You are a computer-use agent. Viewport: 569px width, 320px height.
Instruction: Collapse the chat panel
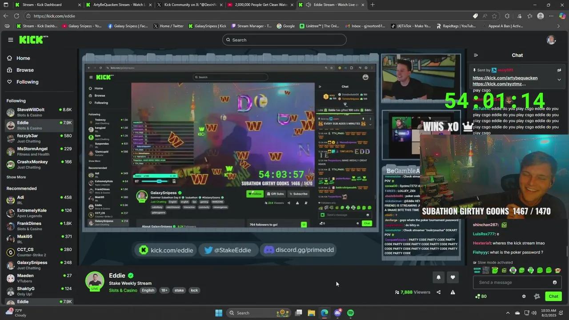(476, 55)
